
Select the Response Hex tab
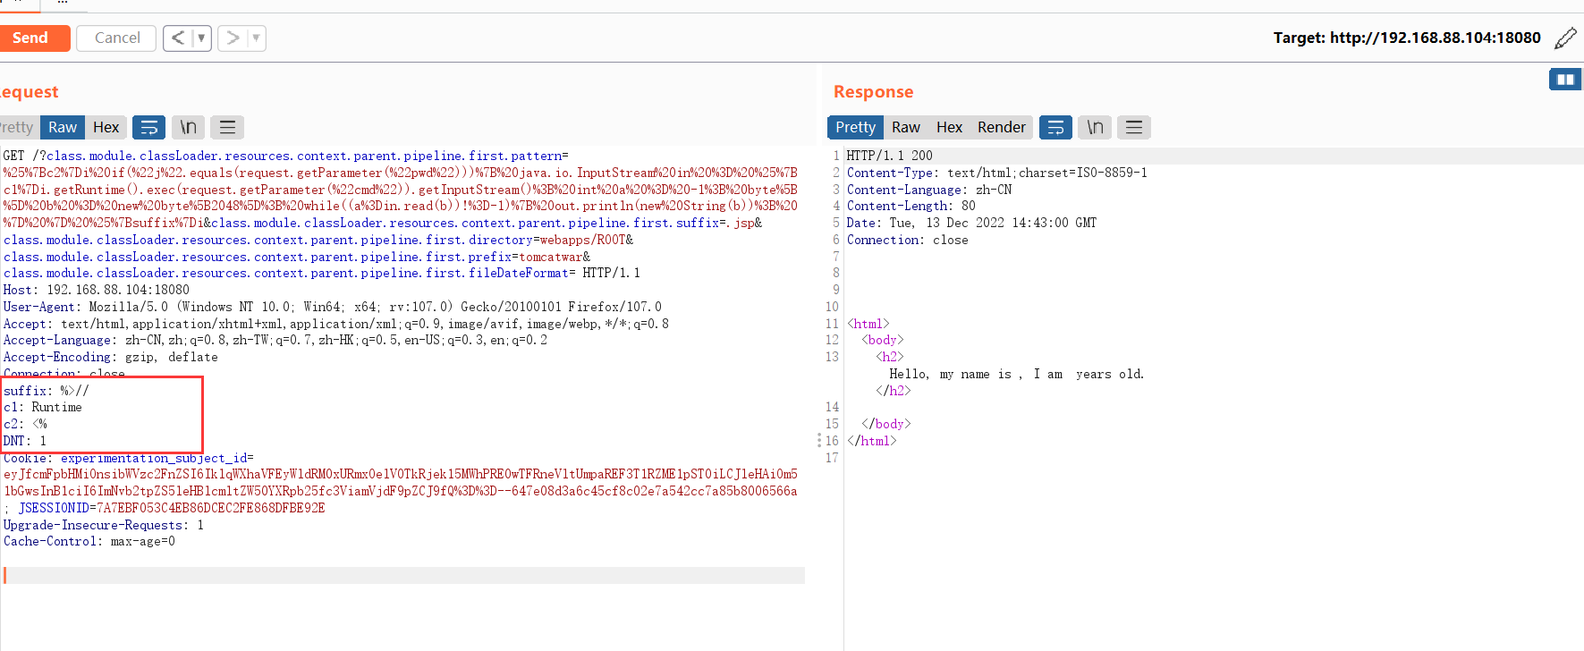pos(949,127)
